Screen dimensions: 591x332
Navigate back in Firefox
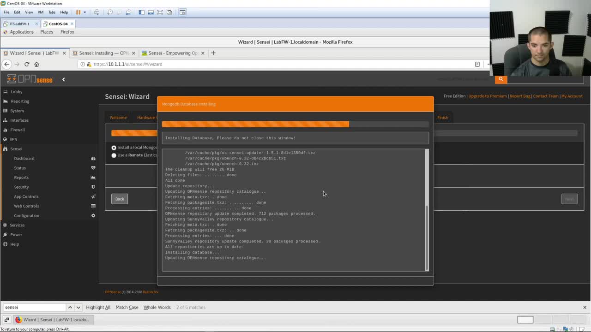tap(6, 64)
